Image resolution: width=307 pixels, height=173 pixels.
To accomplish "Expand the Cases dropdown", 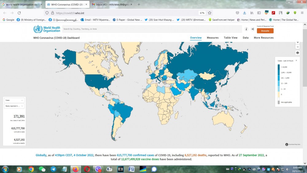I will (x=14, y=100).
